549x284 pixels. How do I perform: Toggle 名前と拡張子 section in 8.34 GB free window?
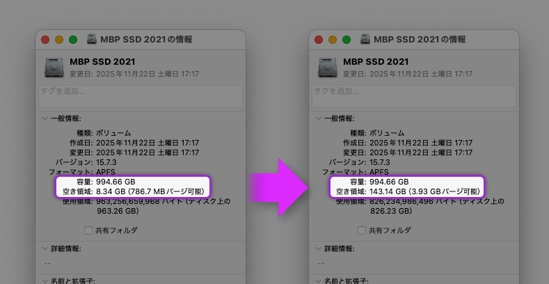[45, 281]
